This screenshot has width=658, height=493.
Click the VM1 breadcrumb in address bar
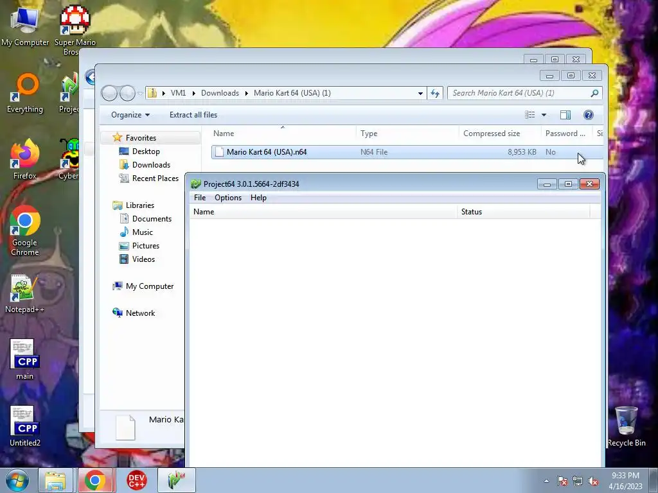click(178, 93)
